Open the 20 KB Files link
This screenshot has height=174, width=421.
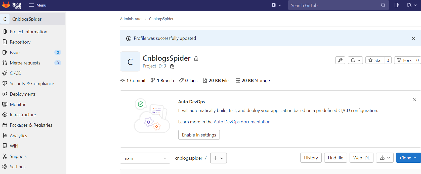(x=217, y=81)
